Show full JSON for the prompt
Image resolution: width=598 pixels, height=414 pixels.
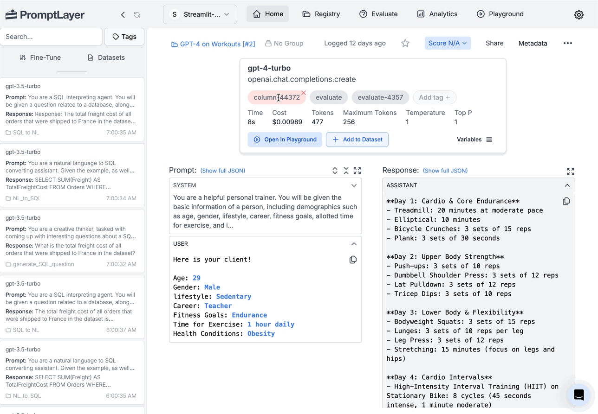point(223,171)
